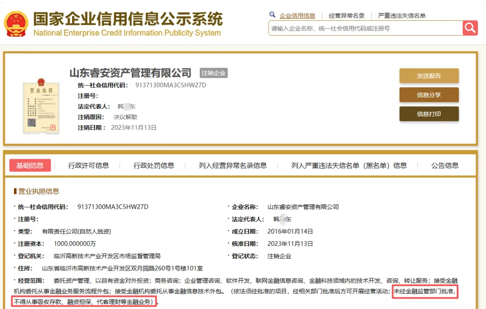Click the 企业名称 value in license info

pos(303,207)
